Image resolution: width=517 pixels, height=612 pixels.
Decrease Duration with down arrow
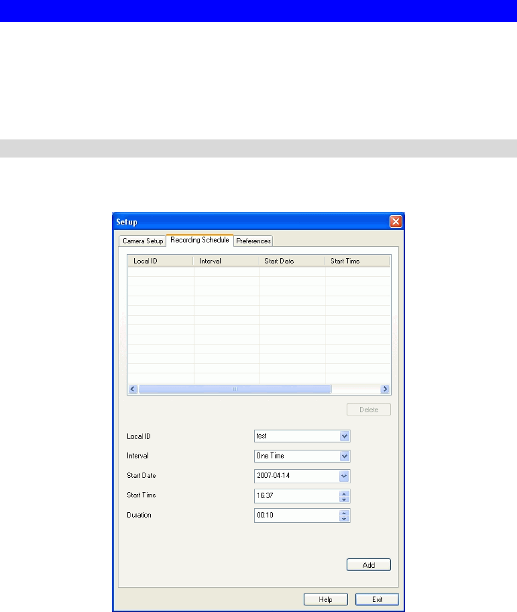(x=344, y=519)
